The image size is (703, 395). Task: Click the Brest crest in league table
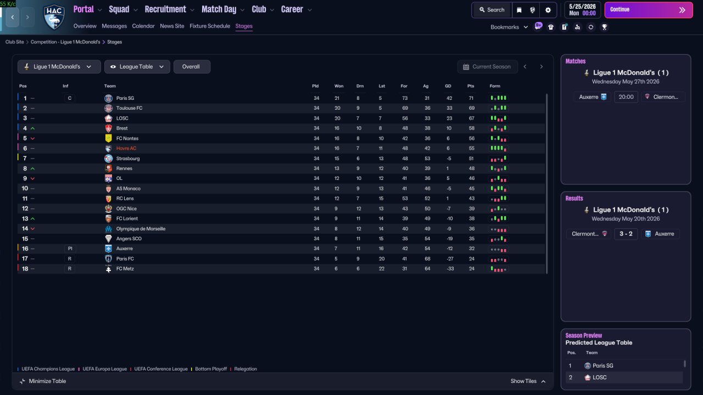click(109, 128)
